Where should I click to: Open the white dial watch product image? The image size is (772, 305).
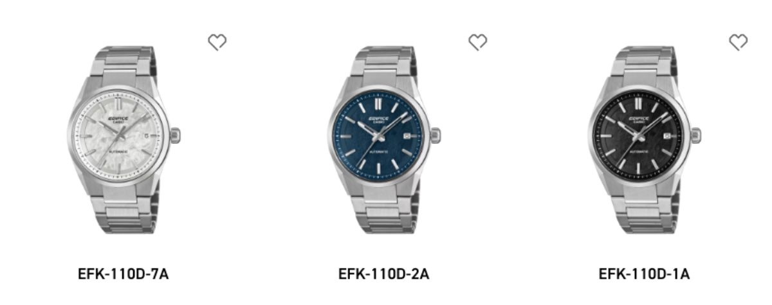pyautogui.click(x=124, y=139)
